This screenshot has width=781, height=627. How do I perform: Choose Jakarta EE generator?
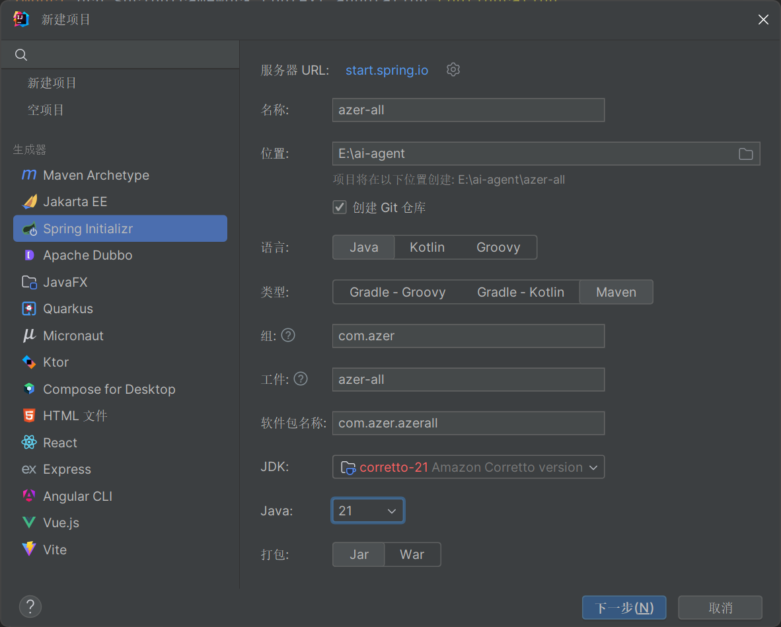75,202
